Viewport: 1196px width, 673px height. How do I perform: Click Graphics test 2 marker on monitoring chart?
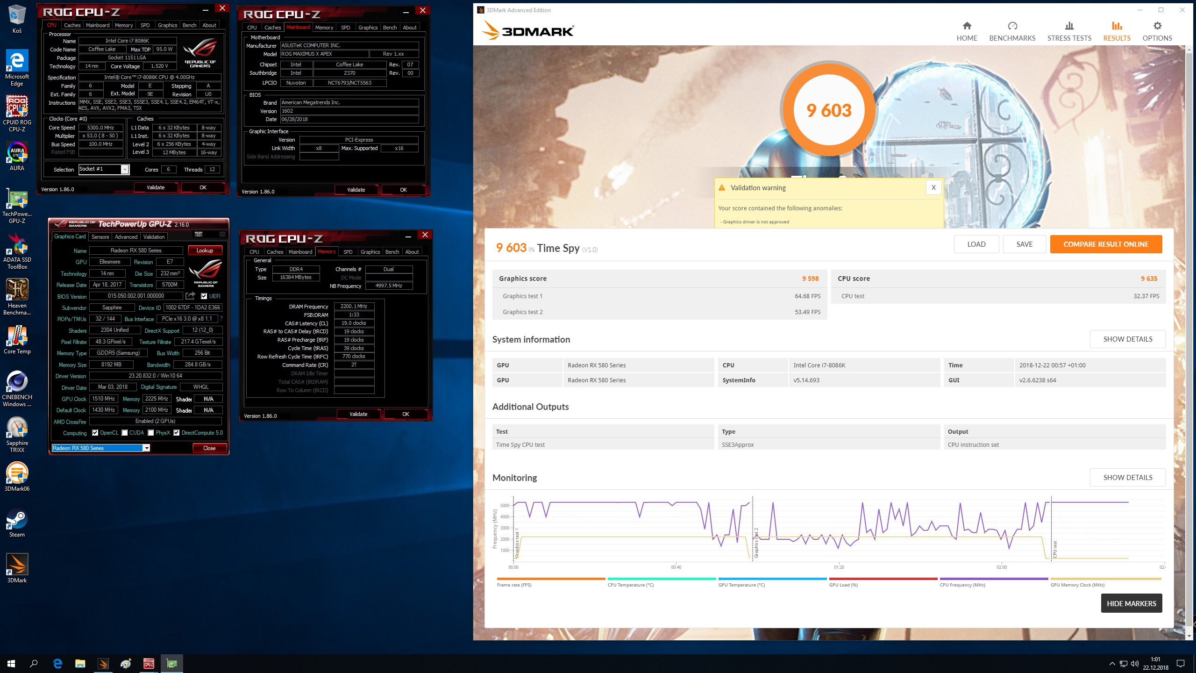pos(756,543)
